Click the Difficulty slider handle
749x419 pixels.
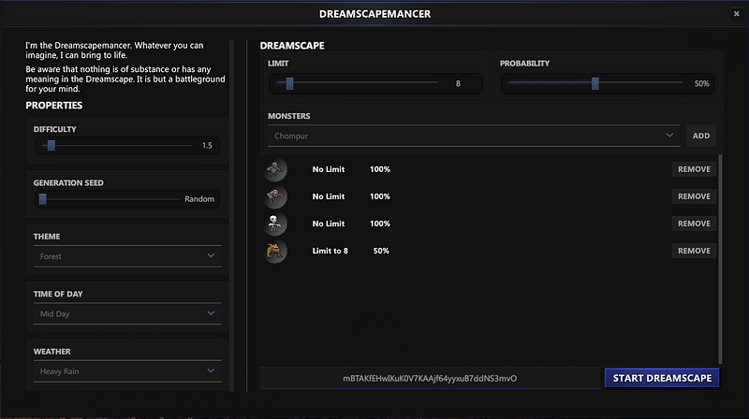[51, 145]
